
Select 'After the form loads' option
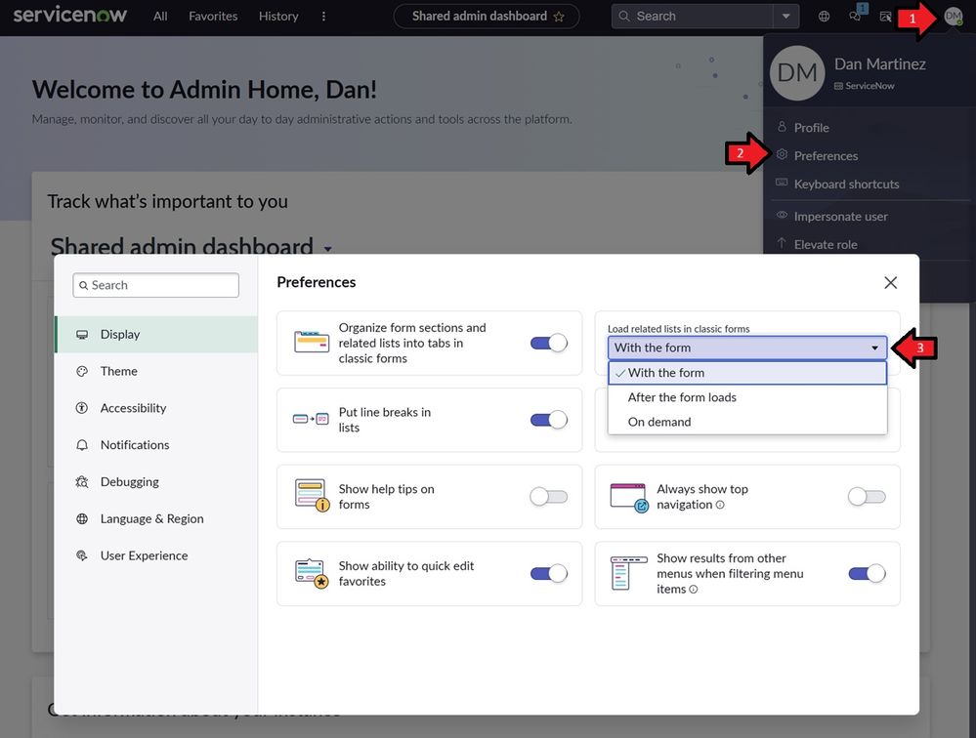[x=682, y=397]
